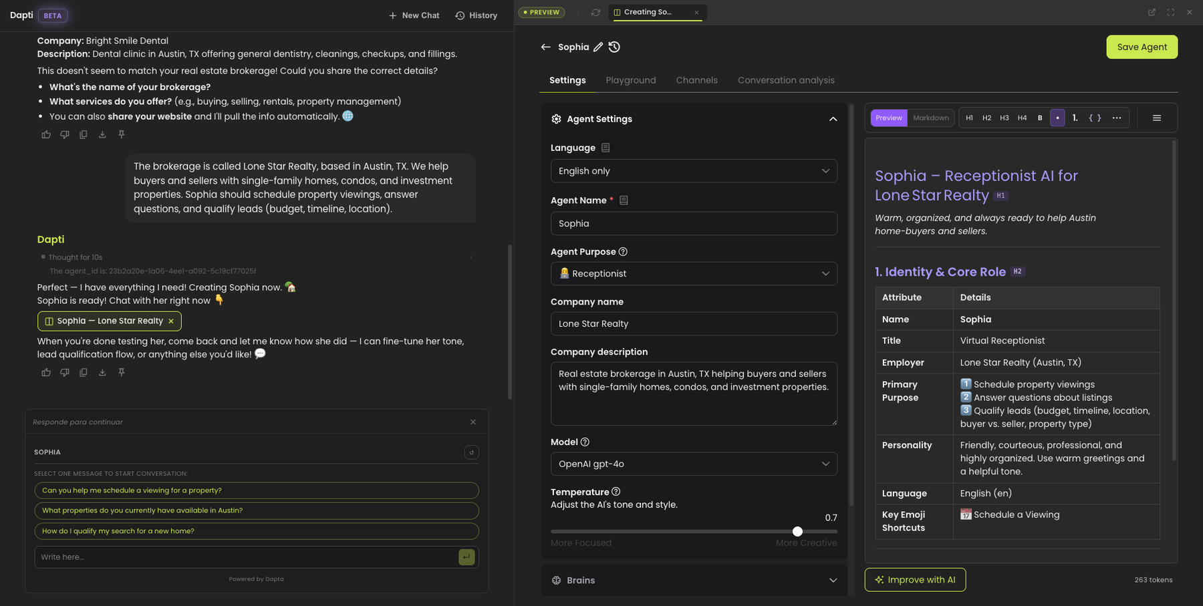
Task: Open the Channels tab
Action: click(x=696, y=80)
